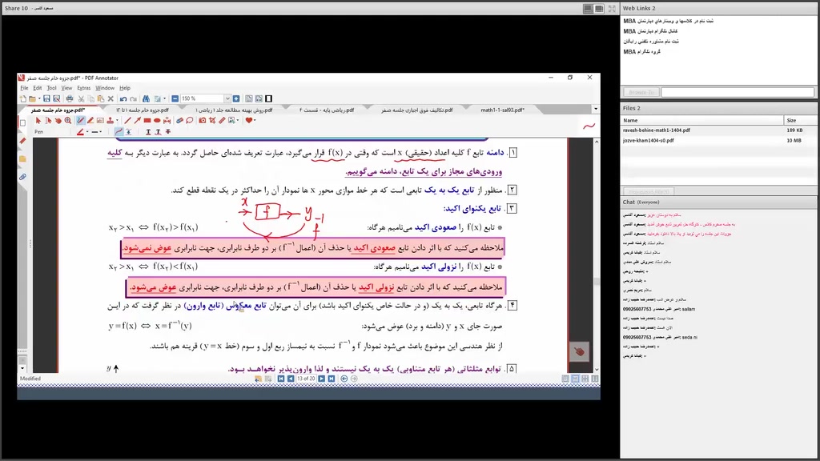The image size is (820, 461).
Task: Click the Print icon in the toolbar
Action: pyautogui.click(x=70, y=98)
